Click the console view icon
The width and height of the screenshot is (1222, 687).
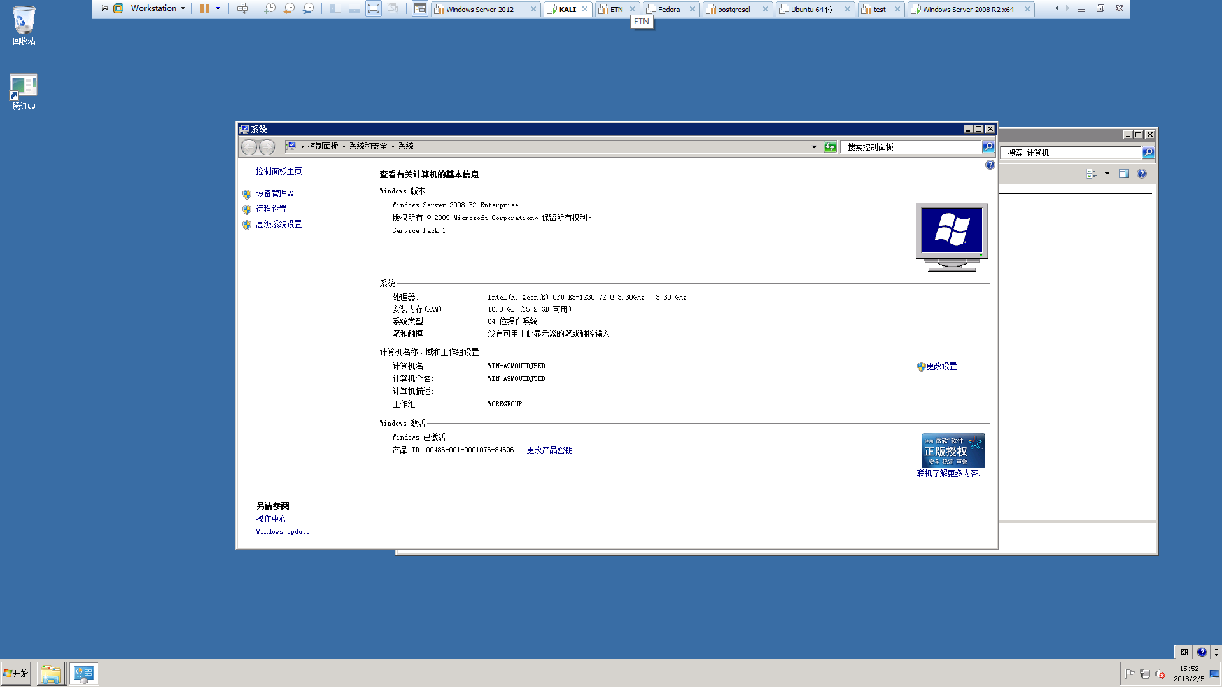click(x=420, y=8)
